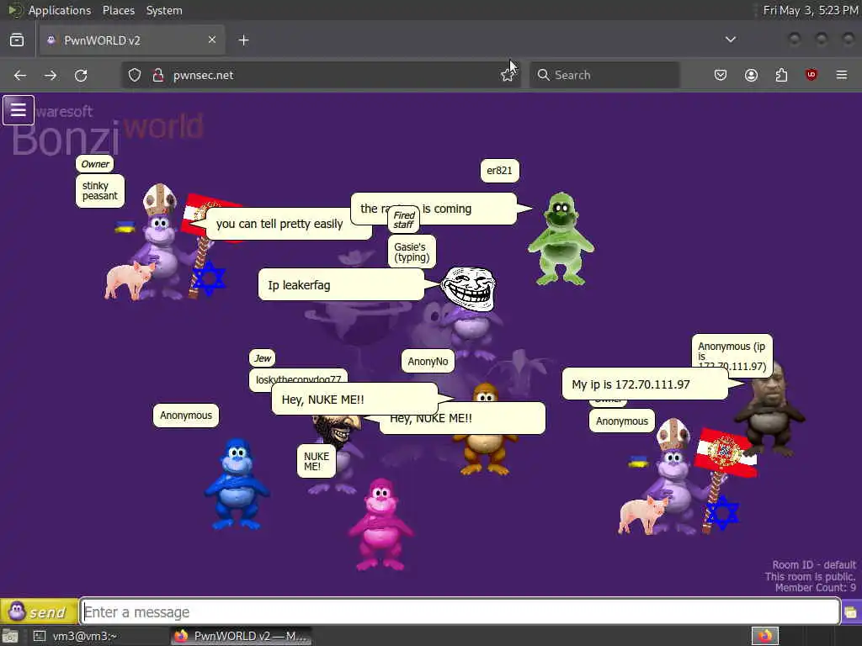Open the vm3@vm3:~ terminal taskbar item
Viewport: 862px width, 646px height.
click(82, 636)
